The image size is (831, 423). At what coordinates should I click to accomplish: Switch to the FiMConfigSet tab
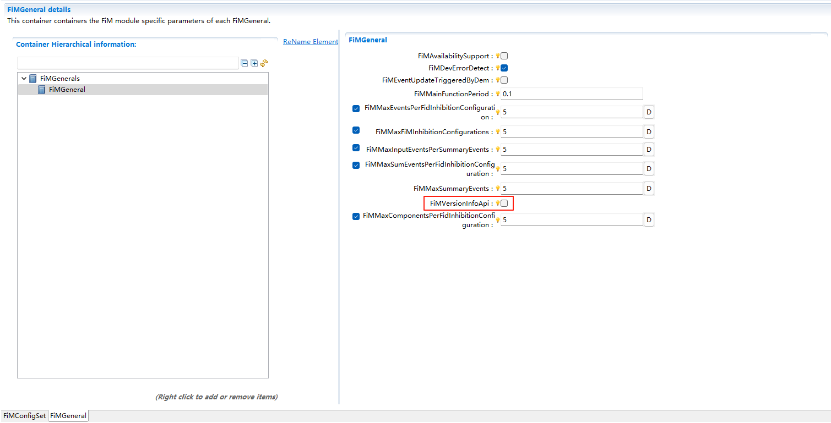(x=24, y=416)
